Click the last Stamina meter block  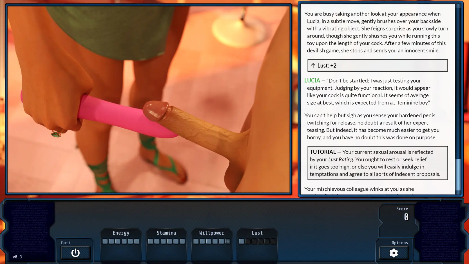[182, 241]
